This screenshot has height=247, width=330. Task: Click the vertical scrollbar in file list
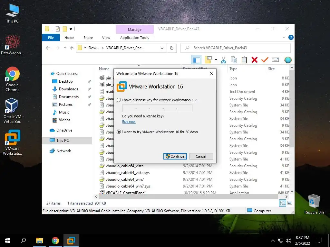click(x=292, y=109)
